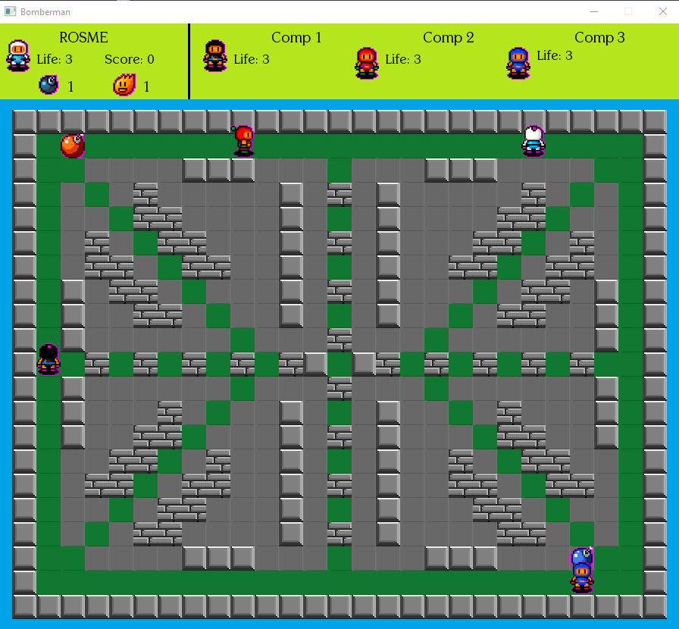Click the bomb count icon
The width and height of the screenshot is (679, 629).
pyautogui.click(x=48, y=84)
